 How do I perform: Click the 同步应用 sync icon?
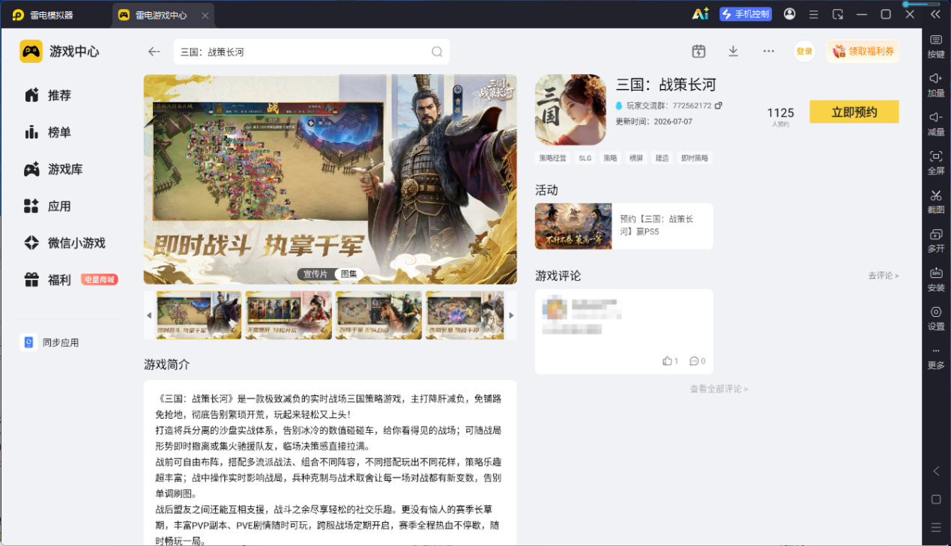[28, 342]
